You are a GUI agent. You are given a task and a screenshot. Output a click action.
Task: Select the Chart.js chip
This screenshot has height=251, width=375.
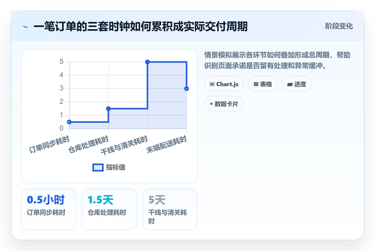(224, 84)
